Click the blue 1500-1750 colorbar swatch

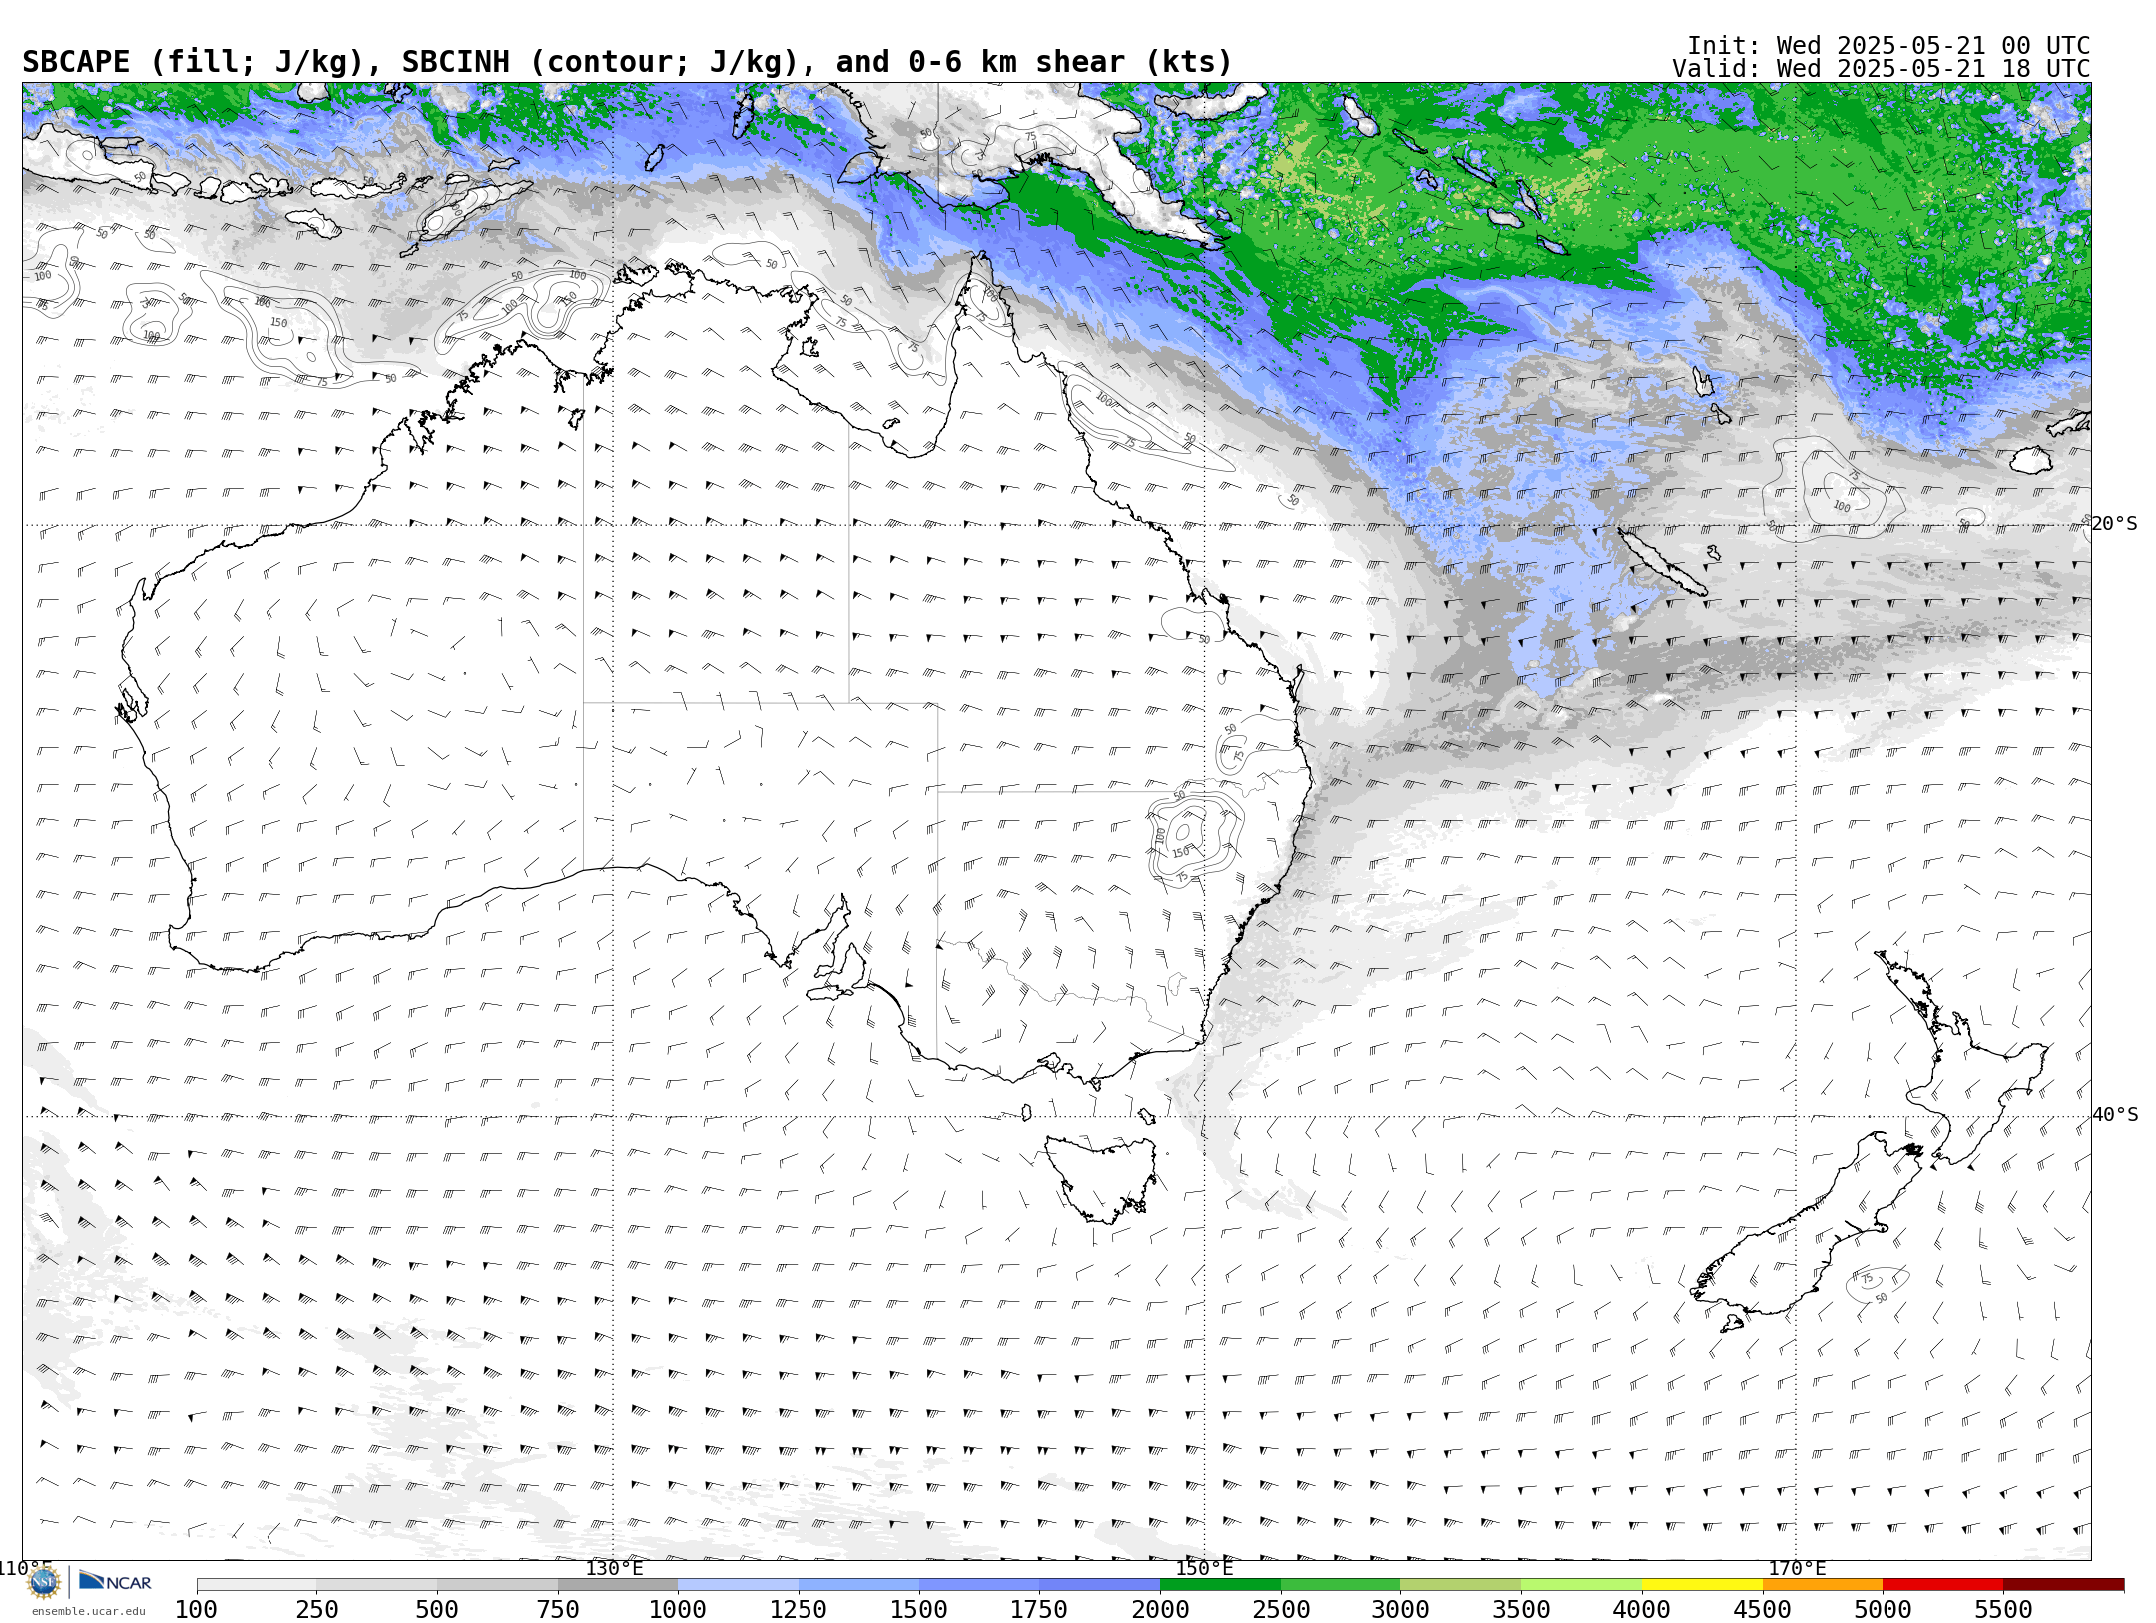(x=979, y=1585)
